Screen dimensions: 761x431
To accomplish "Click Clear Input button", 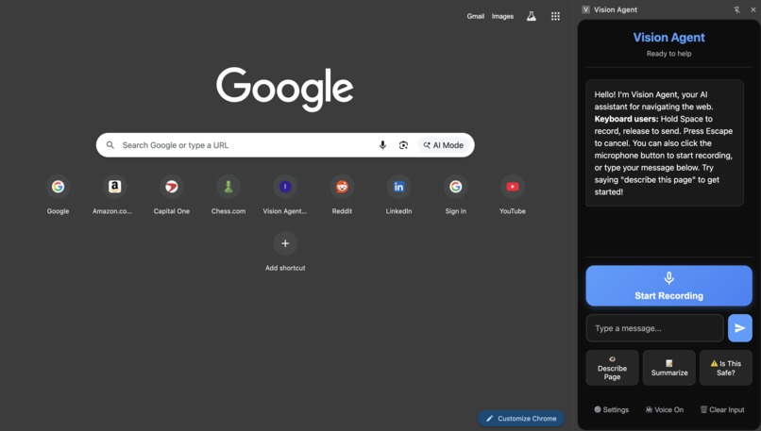I will (722, 409).
